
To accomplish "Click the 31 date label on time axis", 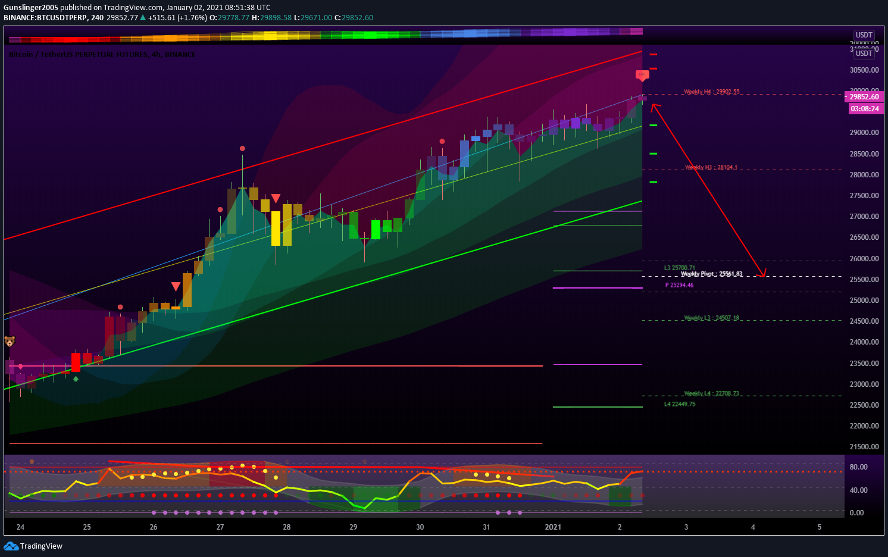I will pos(486,527).
